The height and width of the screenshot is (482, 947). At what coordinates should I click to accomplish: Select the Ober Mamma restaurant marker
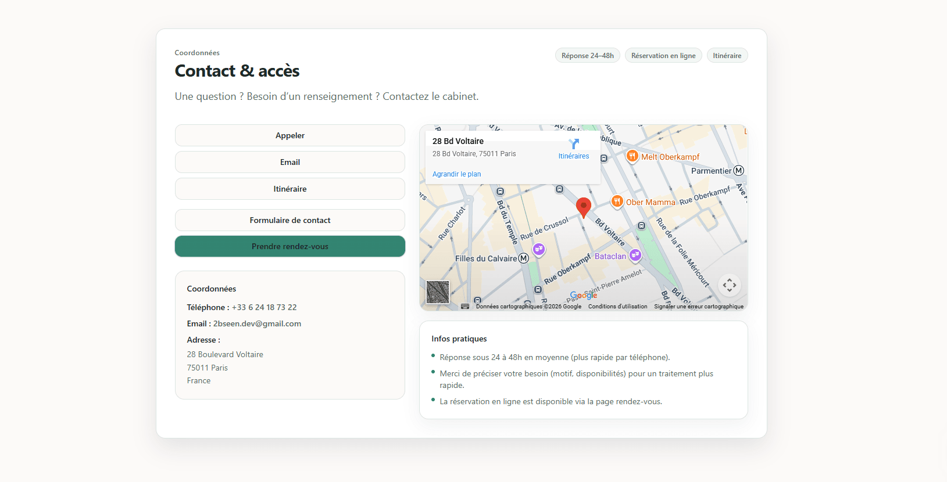click(x=617, y=201)
